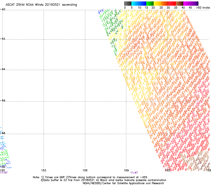Viewport: 211px width, 185px height.
Task: Click the plot title 'ASCAT 25KM NOAA Winds 20160521 ascending'
Action: [41, 5]
